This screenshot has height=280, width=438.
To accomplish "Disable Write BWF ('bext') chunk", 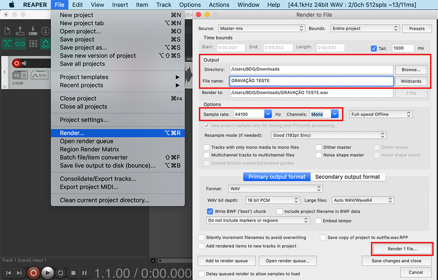I will [210, 211].
